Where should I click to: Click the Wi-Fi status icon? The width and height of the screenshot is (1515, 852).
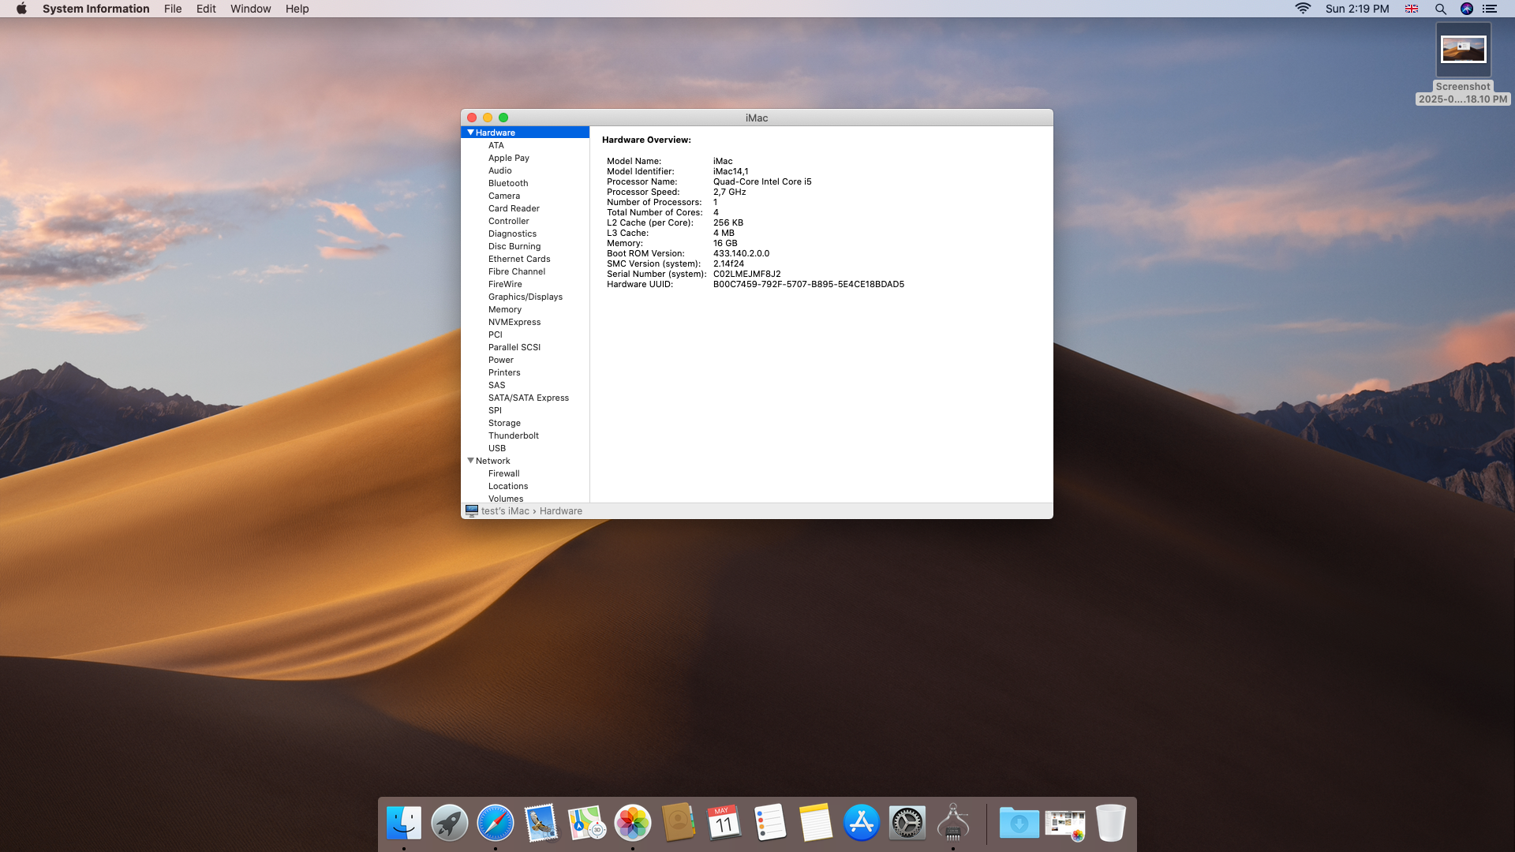click(1303, 9)
